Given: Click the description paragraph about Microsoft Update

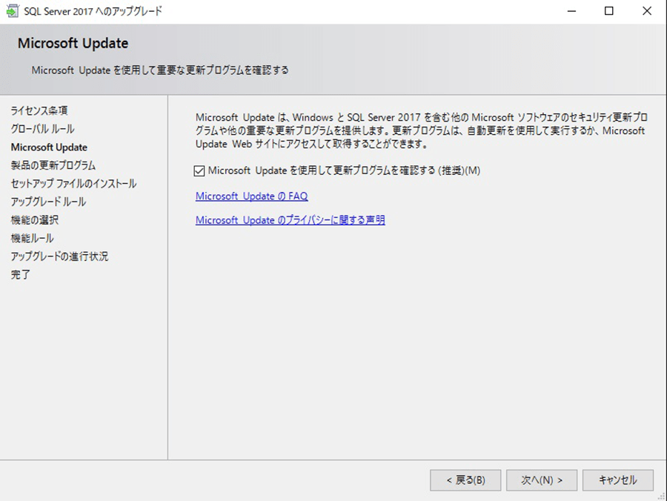Looking at the screenshot, I should tap(421, 130).
